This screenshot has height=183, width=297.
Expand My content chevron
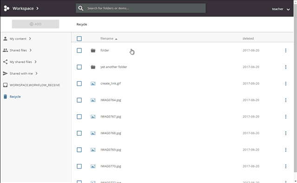[30, 39]
